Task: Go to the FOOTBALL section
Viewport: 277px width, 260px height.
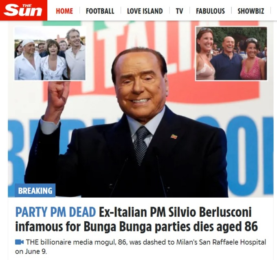Action: coord(100,11)
